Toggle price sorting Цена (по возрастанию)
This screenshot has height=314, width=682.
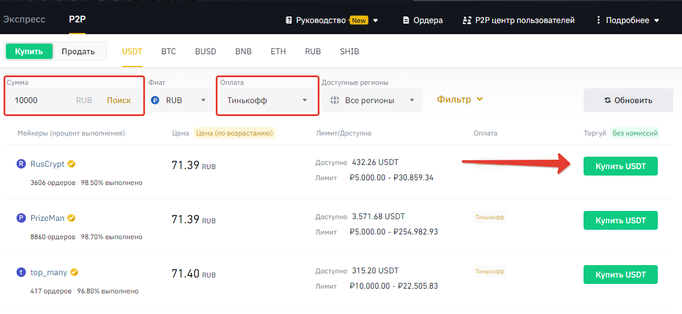[x=235, y=133]
